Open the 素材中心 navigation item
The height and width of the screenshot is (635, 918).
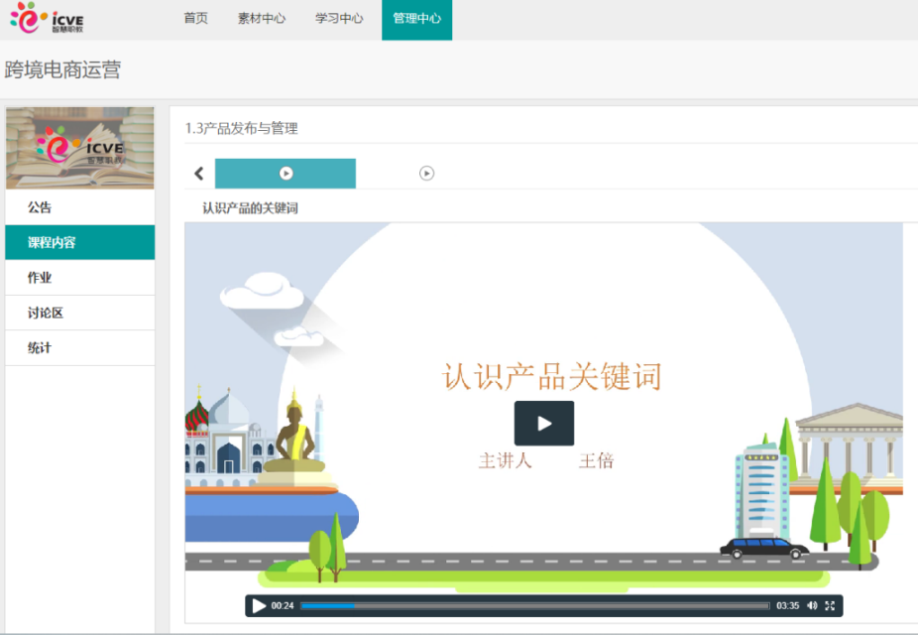pos(262,19)
